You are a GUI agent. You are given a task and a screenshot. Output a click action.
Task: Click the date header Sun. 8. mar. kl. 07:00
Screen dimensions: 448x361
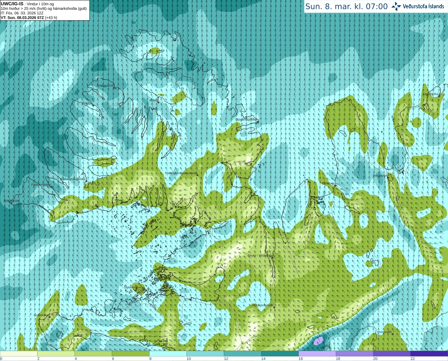[346, 7]
